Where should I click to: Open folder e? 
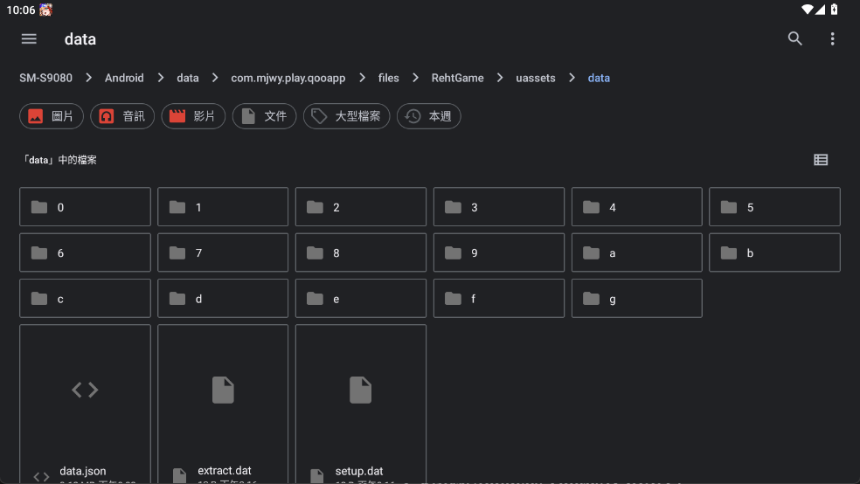tap(361, 298)
